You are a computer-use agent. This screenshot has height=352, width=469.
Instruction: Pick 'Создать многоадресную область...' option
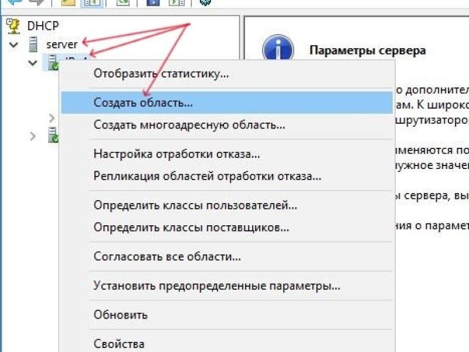click(x=227, y=125)
